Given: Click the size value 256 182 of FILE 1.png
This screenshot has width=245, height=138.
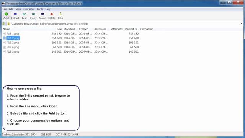Looking at the screenshot, I should click(x=57, y=33).
